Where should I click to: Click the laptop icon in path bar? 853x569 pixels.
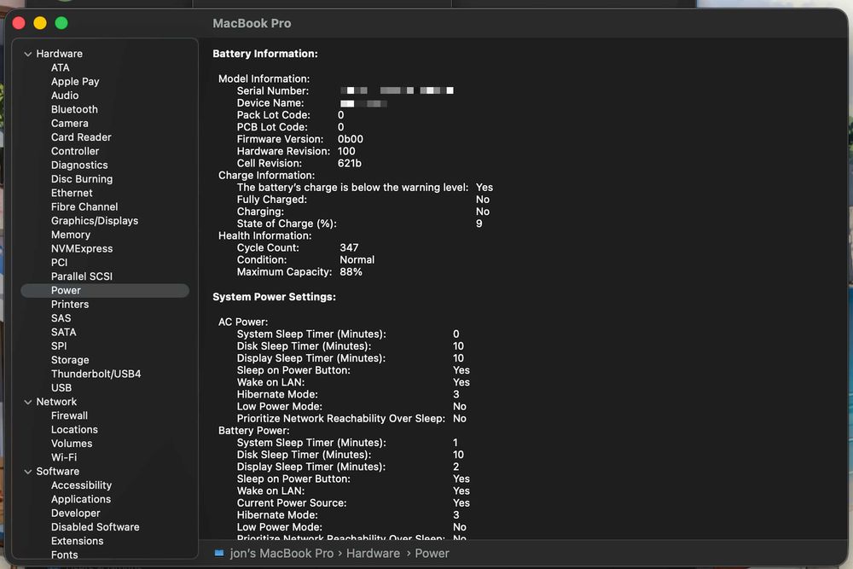click(x=219, y=554)
